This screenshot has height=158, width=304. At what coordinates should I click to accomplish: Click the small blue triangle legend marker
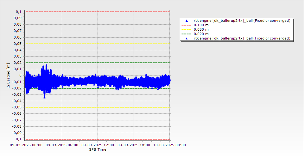point(187,39)
